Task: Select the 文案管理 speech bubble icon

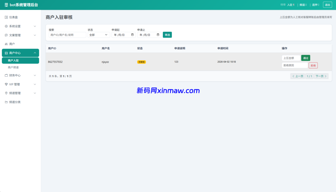Action: (6, 35)
